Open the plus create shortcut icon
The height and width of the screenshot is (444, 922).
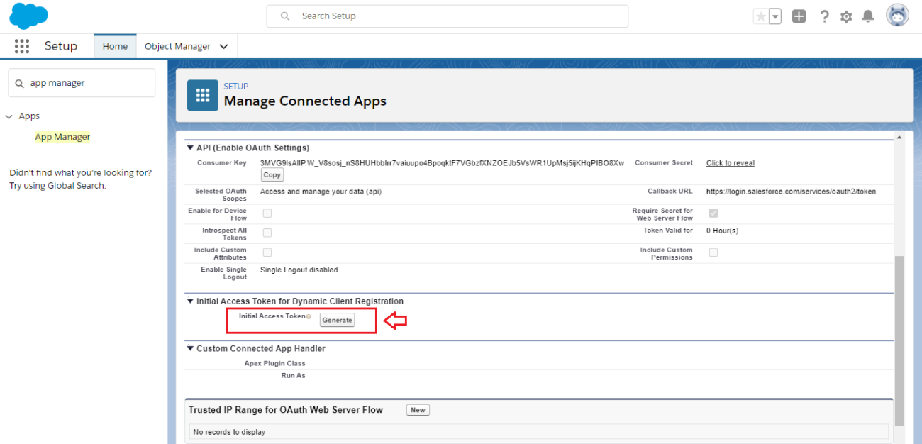tap(799, 15)
